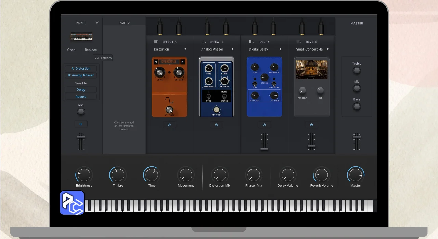Click the Sync switch on Delay pedal
Viewport: 438px width, 239px height.
255,84
